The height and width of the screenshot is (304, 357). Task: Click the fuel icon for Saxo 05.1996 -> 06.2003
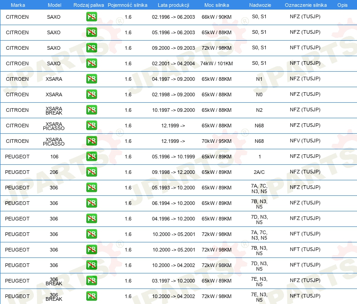(x=91, y=32)
